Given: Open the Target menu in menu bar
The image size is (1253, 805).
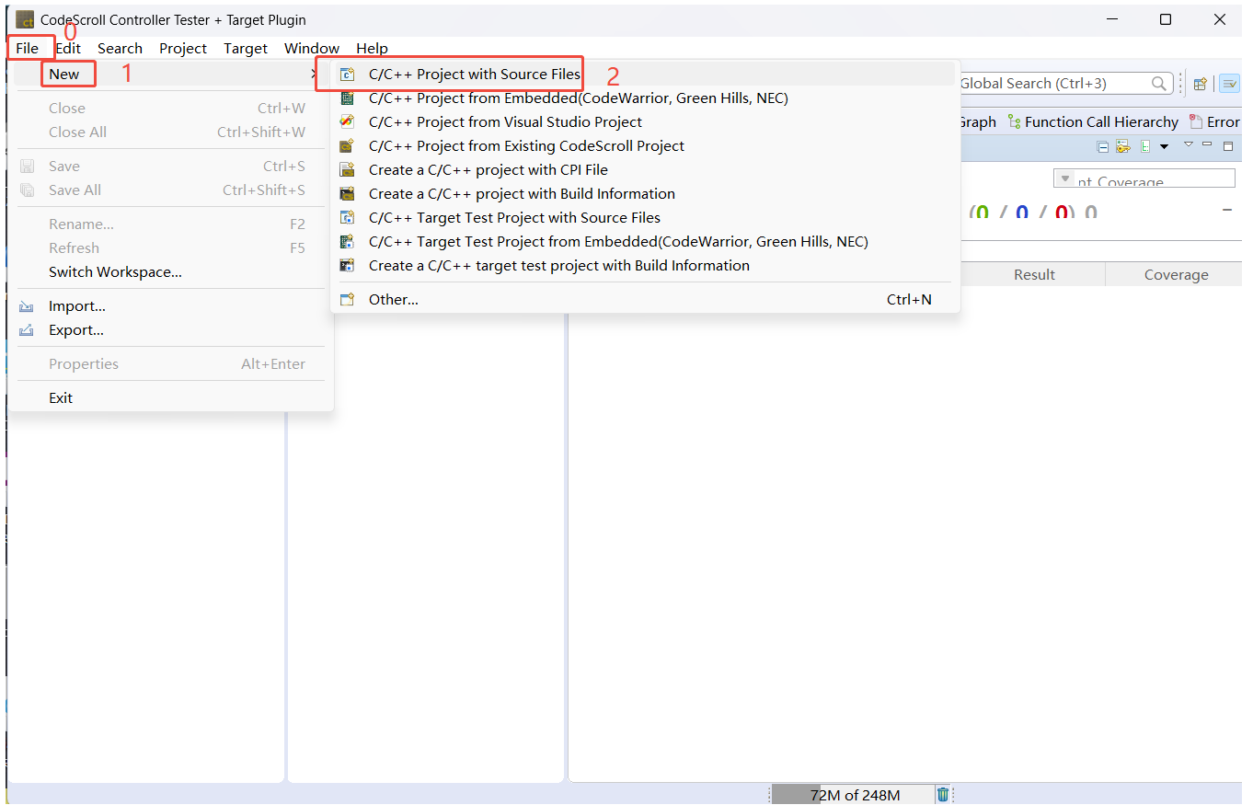Looking at the screenshot, I should [x=246, y=49].
